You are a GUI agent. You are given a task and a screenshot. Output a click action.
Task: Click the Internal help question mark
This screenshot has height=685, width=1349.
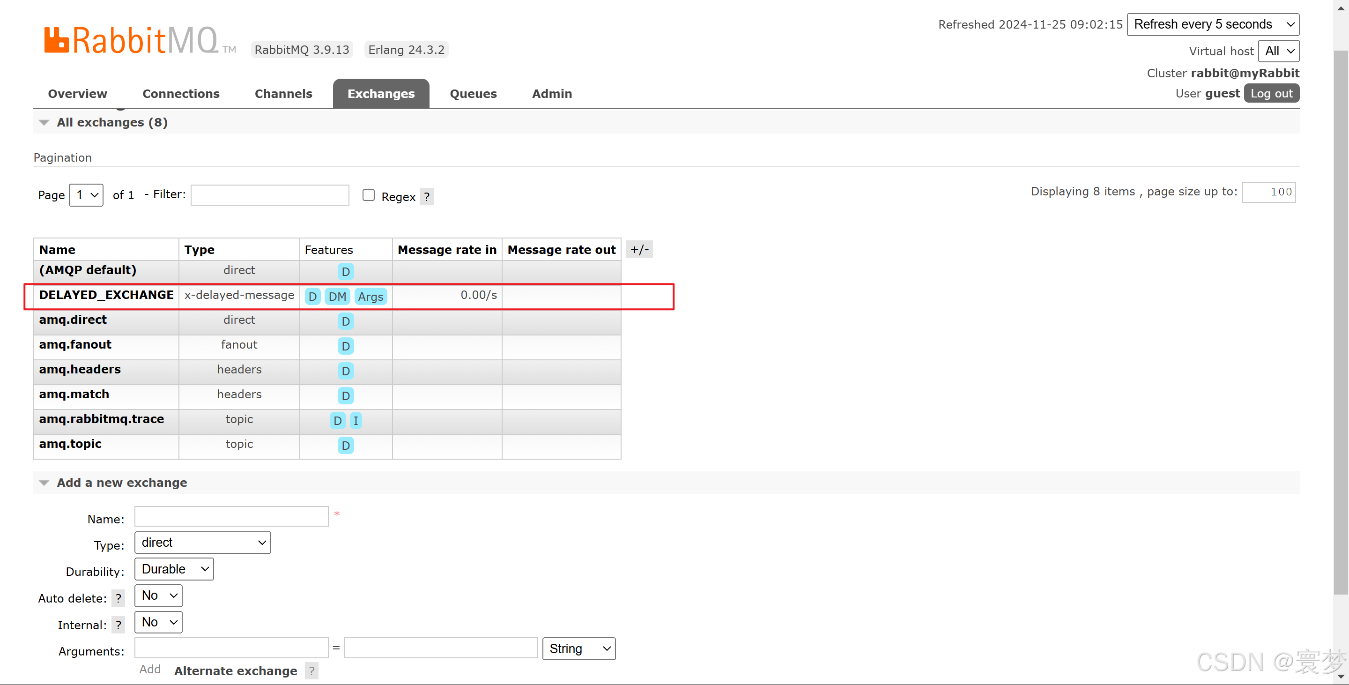point(119,625)
